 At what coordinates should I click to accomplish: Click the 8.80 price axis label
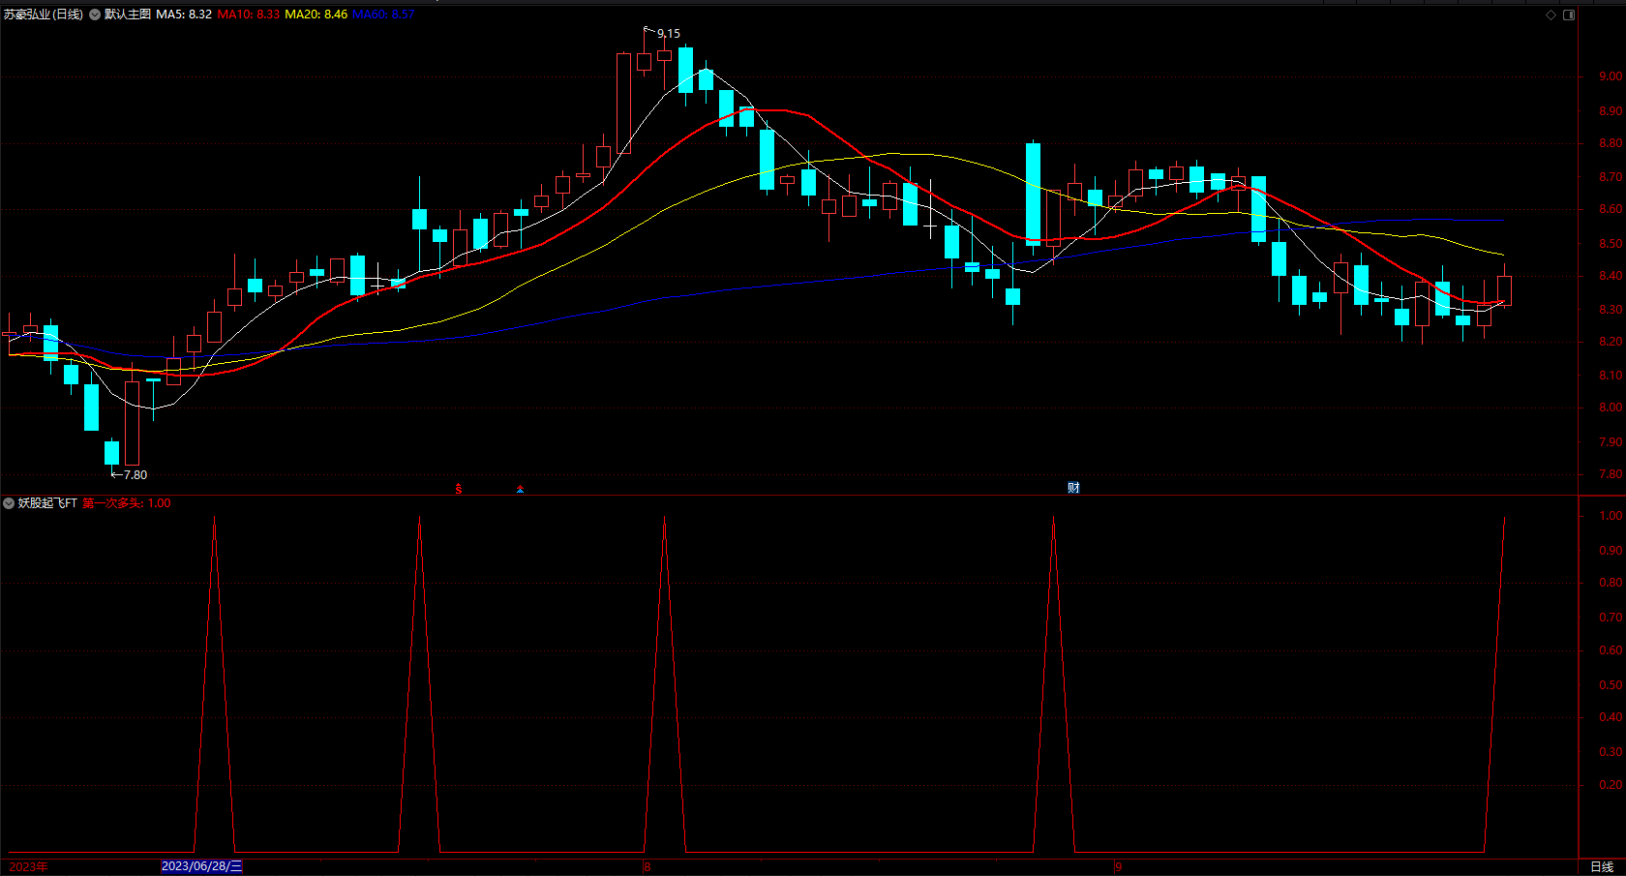pyautogui.click(x=1611, y=143)
